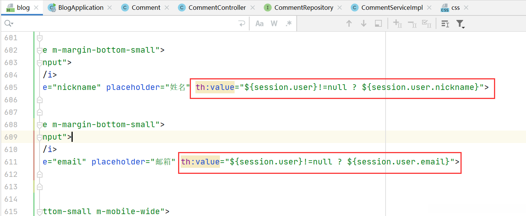Viewport: 526px width, 216px height.
Task: Collapse the fold marker on line 601
Action: click(x=40, y=38)
